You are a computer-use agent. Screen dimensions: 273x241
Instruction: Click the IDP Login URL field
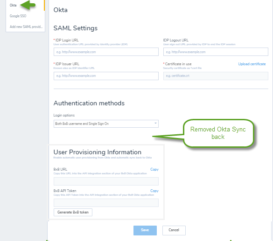[106, 52]
